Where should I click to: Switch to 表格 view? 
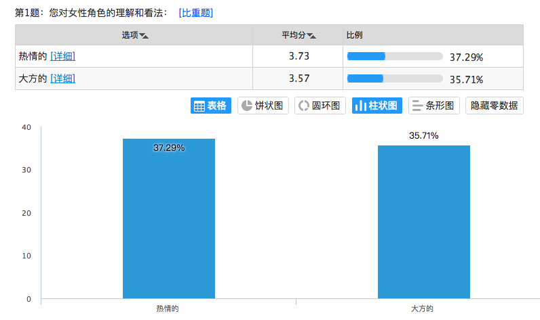click(211, 106)
